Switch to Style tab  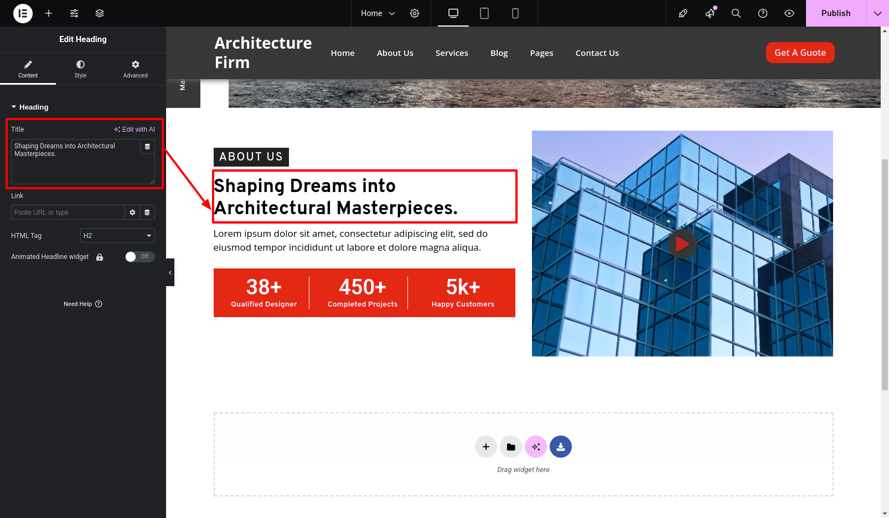click(80, 69)
